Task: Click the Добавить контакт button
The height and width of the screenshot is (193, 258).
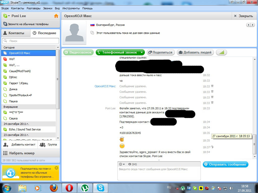Action: click(19, 144)
